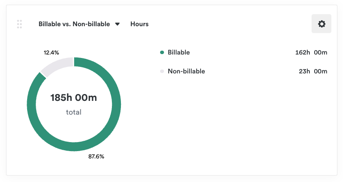Open the widget settings gear
The height and width of the screenshot is (182, 343).
click(321, 24)
